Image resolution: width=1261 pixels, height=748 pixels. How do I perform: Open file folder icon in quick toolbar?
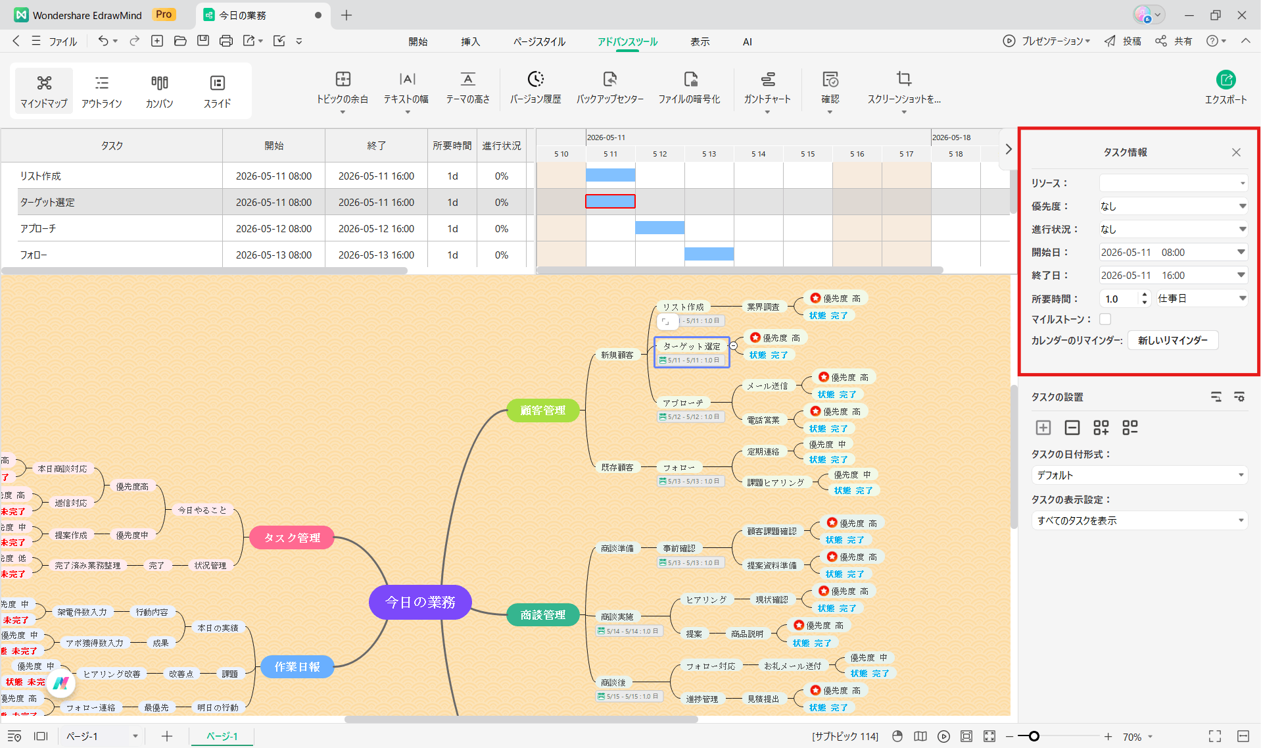click(180, 41)
